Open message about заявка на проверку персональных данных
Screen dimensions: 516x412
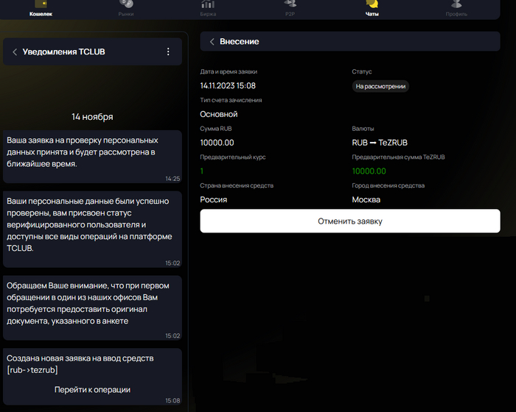(92, 157)
